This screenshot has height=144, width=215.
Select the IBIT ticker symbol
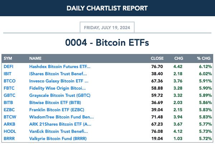pyautogui.click(x=8, y=74)
